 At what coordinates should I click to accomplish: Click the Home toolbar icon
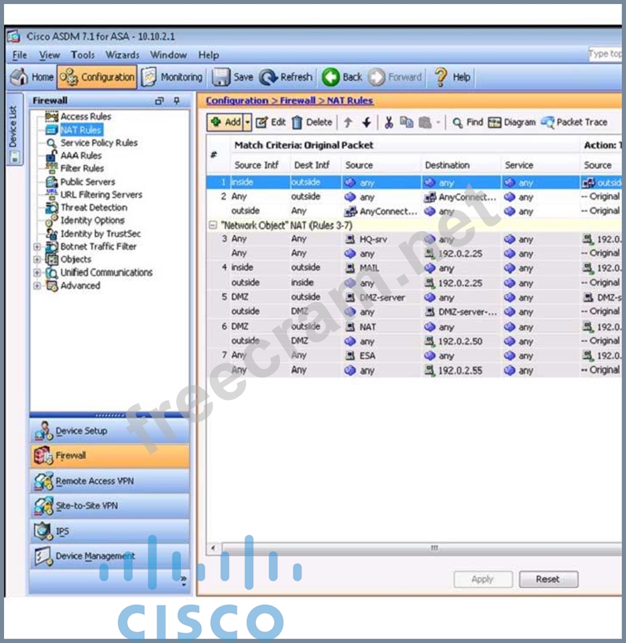[20, 77]
